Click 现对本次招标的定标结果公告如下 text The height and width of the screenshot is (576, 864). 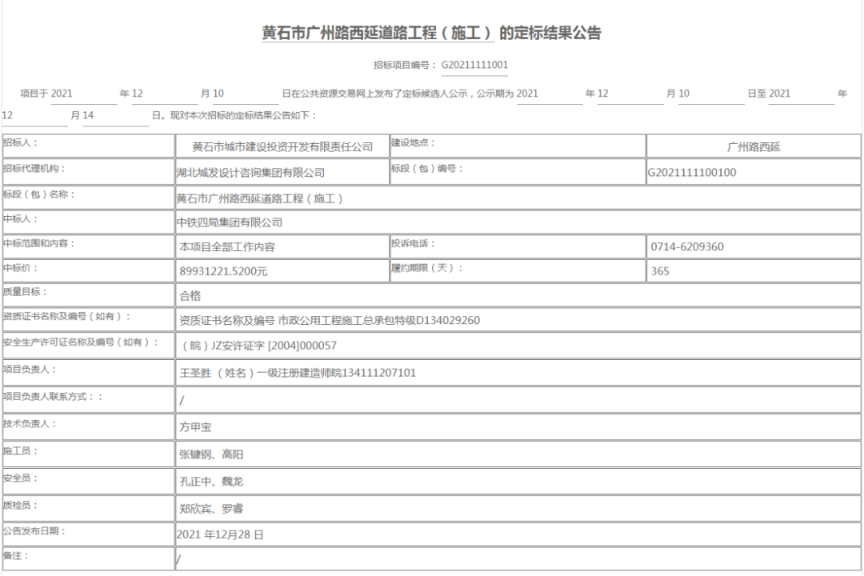243,115
